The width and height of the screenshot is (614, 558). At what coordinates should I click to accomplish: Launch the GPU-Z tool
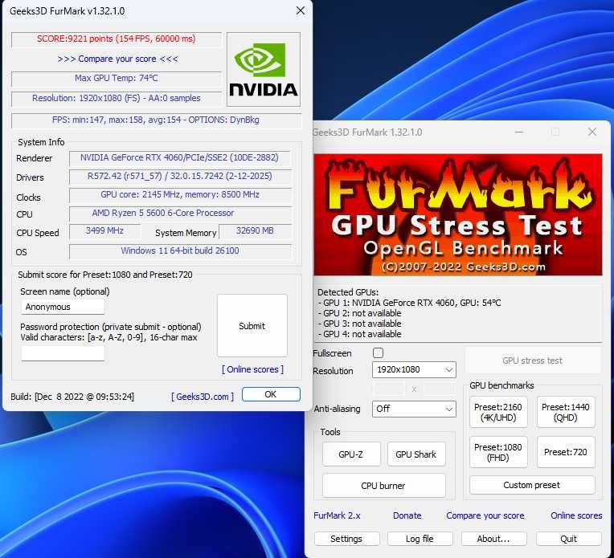[351, 454]
